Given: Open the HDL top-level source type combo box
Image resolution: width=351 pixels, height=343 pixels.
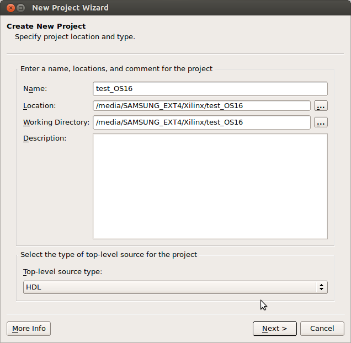Looking at the screenshot, I should point(175,287).
